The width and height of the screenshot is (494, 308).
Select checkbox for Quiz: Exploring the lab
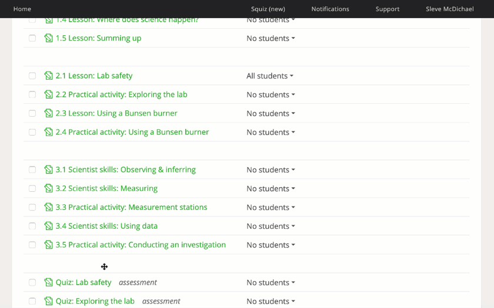click(x=32, y=301)
